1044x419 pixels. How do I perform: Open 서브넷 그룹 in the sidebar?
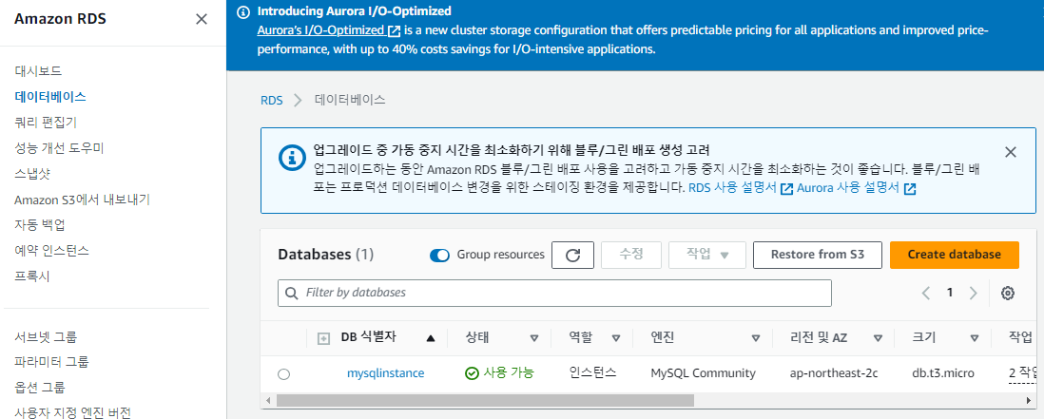click(x=46, y=336)
